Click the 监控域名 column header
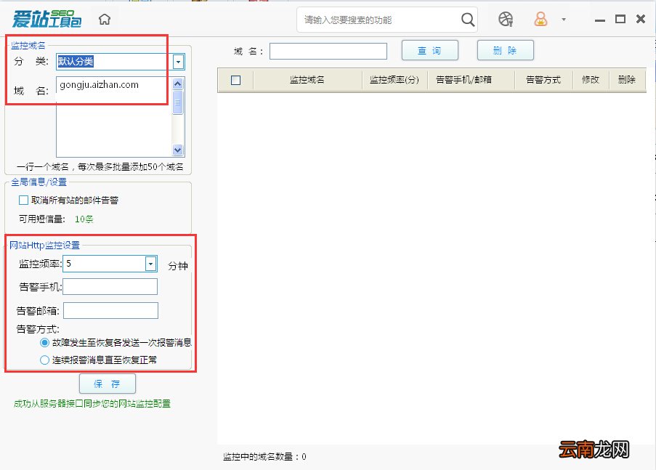Screen dimensions: 656x470 click(x=307, y=79)
